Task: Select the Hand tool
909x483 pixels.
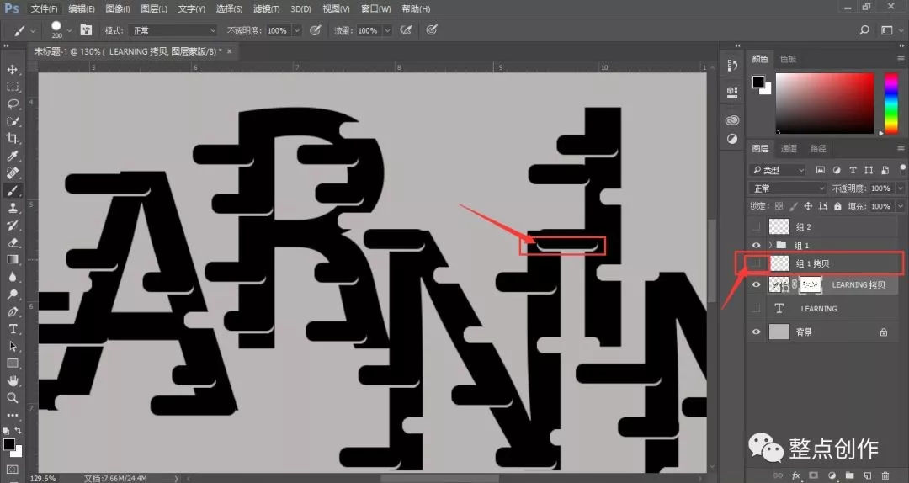Action: (12, 380)
